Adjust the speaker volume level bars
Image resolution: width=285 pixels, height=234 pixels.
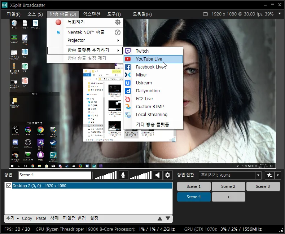click(141, 175)
